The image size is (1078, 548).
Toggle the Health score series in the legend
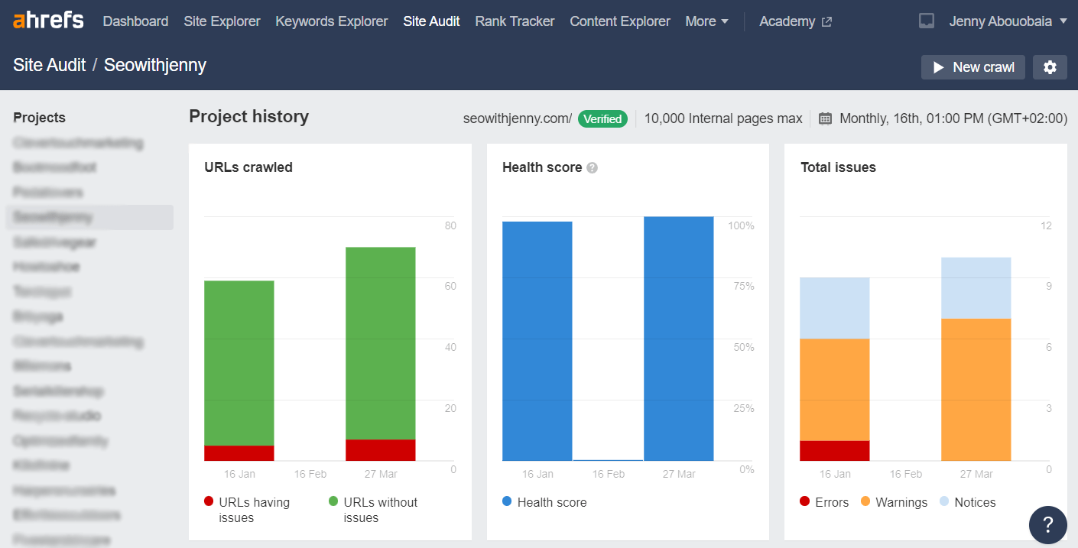(x=544, y=502)
